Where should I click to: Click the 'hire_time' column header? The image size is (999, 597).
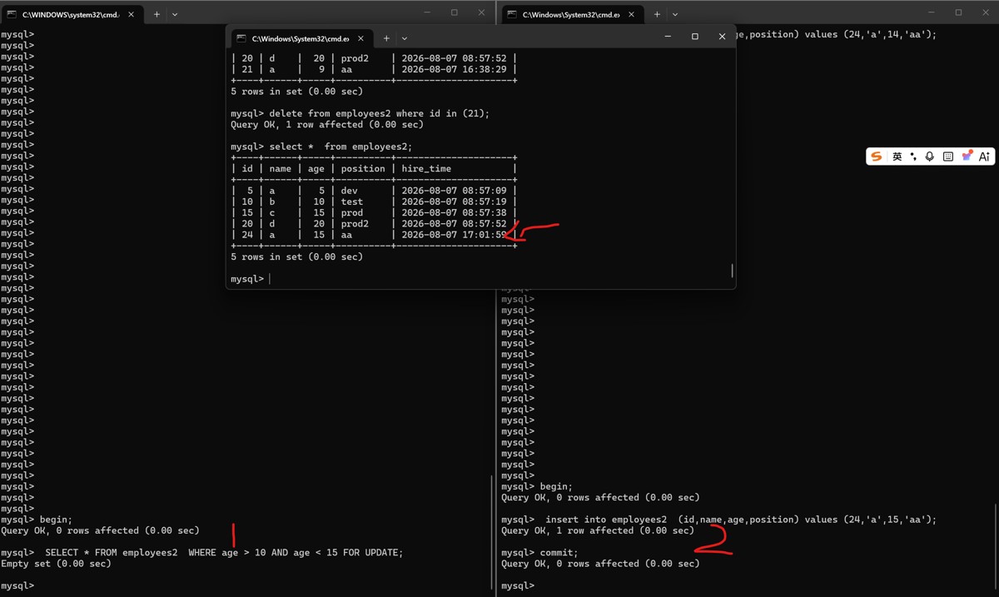[426, 168]
